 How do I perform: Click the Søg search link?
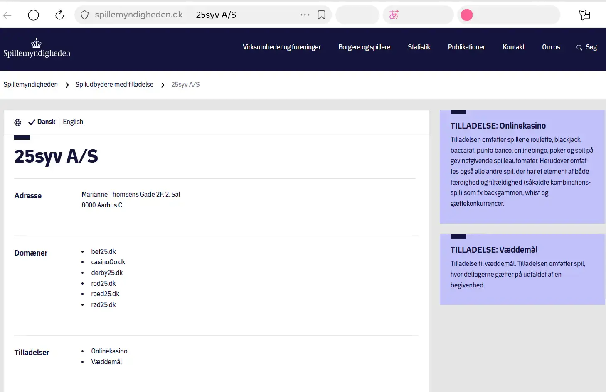[591, 47]
